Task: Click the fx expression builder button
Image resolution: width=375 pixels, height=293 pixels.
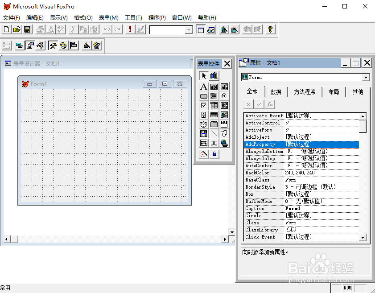Action: coord(270,104)
